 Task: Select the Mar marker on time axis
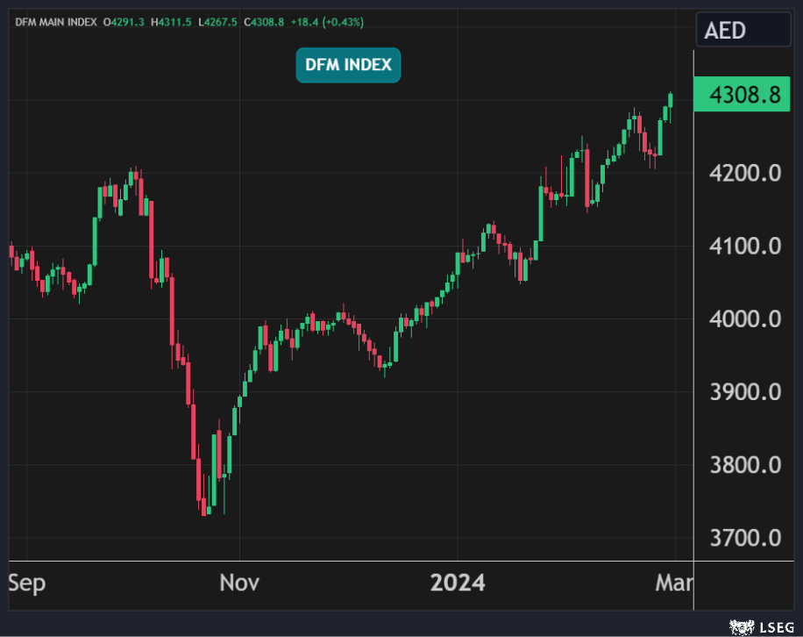(675, 583)
